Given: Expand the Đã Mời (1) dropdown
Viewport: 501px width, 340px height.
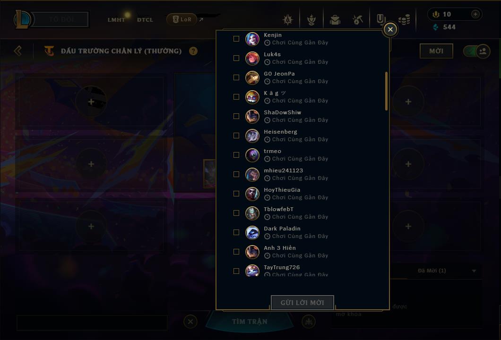Looking at the screenshot, I should pyautogui.click(x=474, y=271).
